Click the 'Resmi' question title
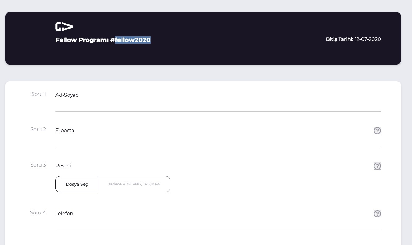 [63, 166]
